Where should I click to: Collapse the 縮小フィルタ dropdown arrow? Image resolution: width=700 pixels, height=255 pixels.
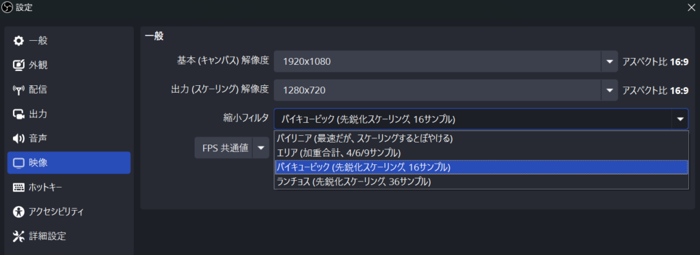coord(680,119)
